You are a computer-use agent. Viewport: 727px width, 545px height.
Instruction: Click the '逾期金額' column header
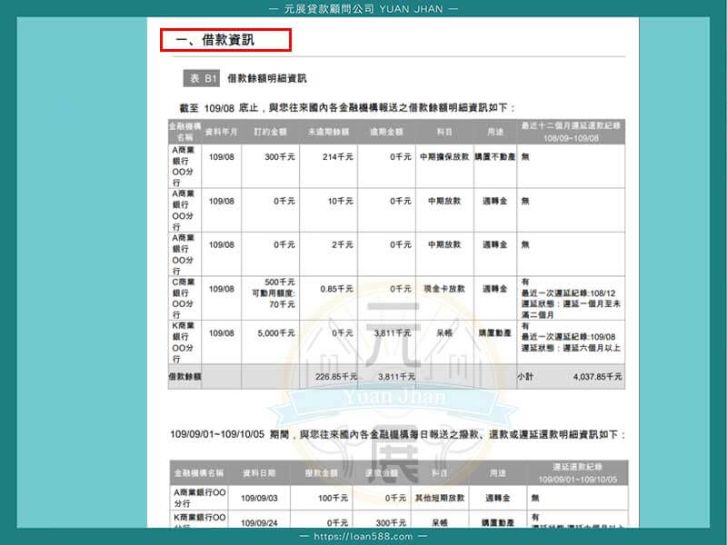pos(386,132)
